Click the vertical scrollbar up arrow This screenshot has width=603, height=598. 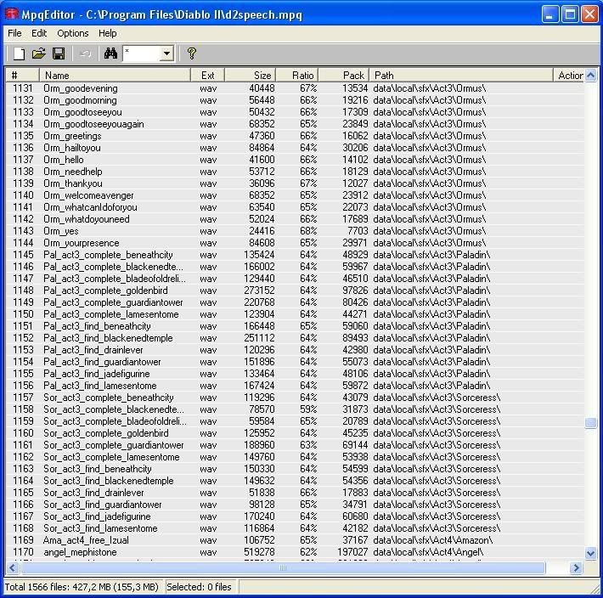tap(590, 76)
